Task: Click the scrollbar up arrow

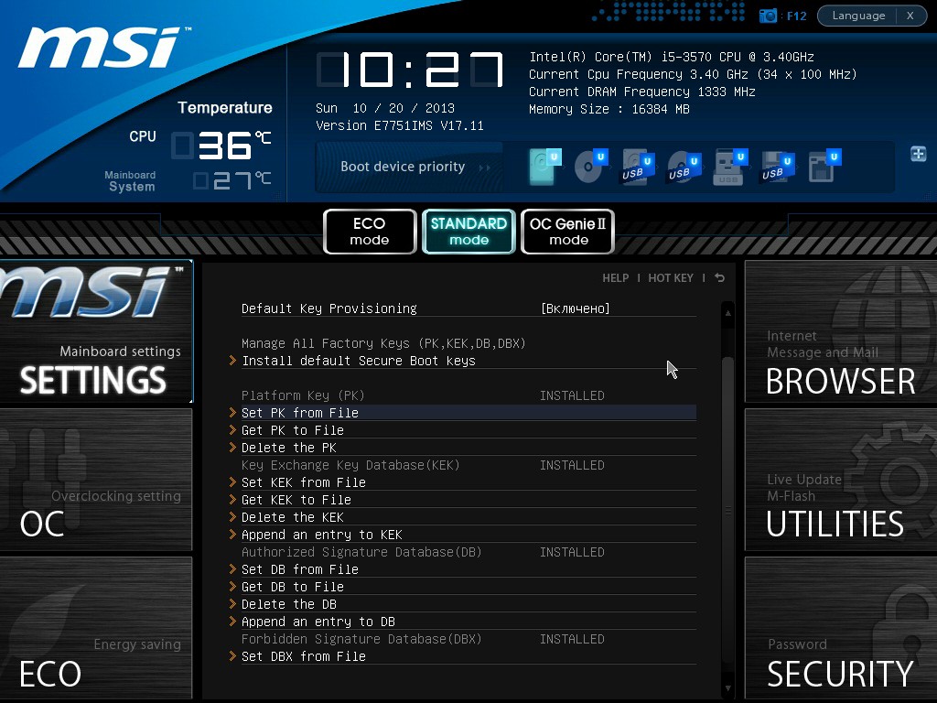Action: [727, 313]
